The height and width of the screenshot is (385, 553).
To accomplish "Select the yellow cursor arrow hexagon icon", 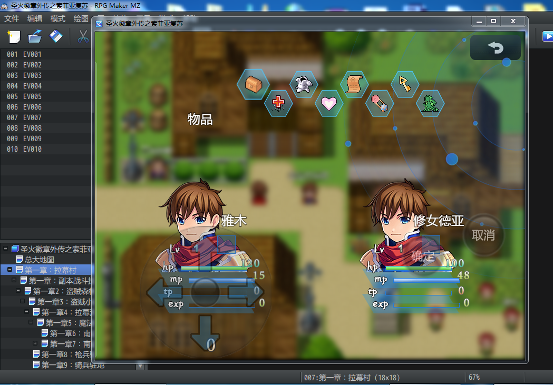I will coord(405,84).
